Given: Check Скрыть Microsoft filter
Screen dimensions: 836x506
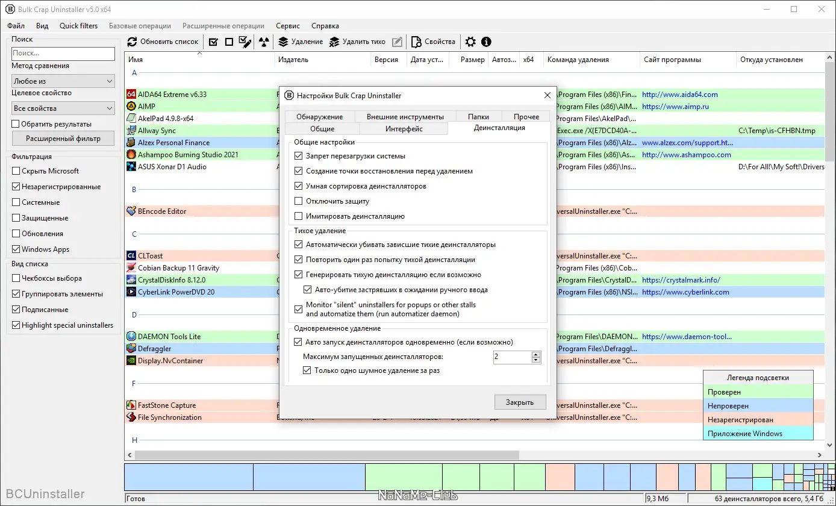Looking at the screenshot, I should [16, 171].
